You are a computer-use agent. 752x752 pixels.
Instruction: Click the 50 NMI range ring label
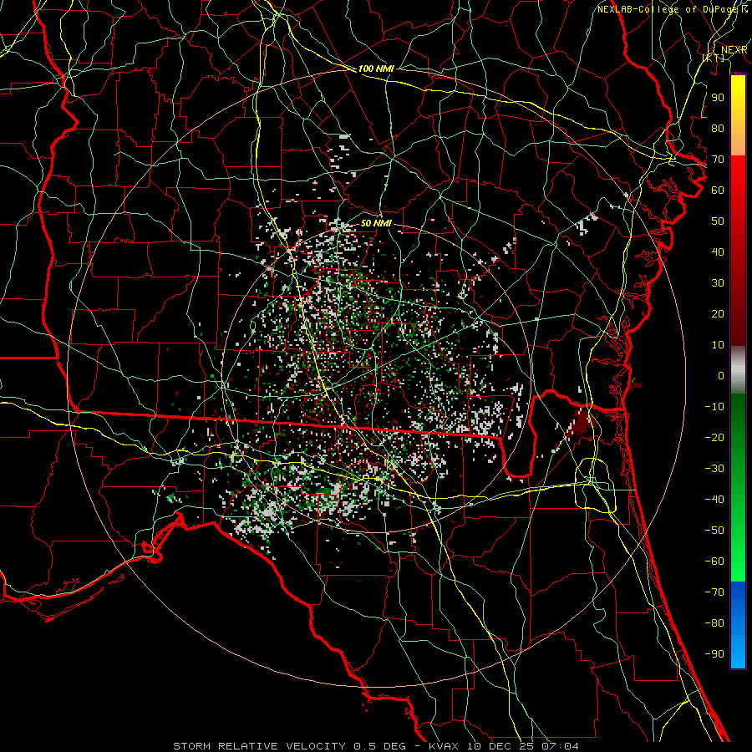pyautogui.click(x=376, y=223)
